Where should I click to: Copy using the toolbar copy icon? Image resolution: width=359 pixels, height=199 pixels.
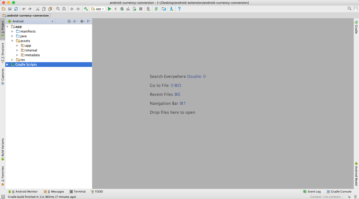coord(44,9)
